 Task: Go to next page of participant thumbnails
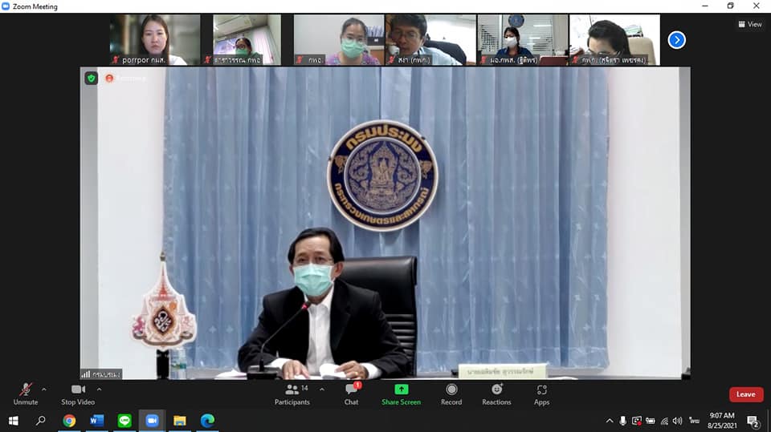click(x=676, y=39)
